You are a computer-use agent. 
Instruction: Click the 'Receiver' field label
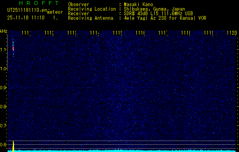point(79,14)
